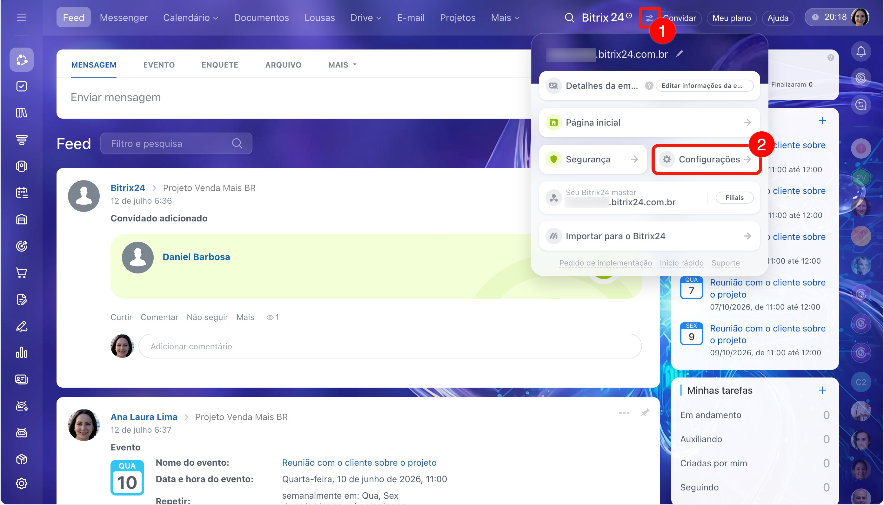This screenshot has height=505, width=884.
Task: Click the Filiais button
Action: (734, 197)
